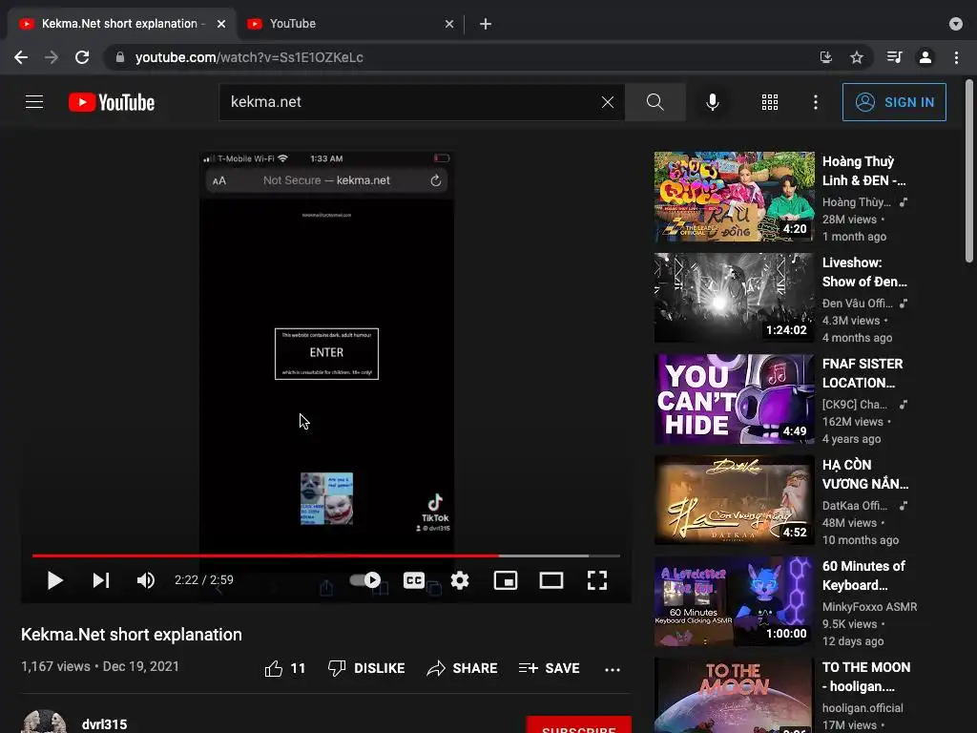Image resolution: width=977 pixels, height=733 pixels.
Task: Click the browser address bar URL
Action: pos(249,57)
